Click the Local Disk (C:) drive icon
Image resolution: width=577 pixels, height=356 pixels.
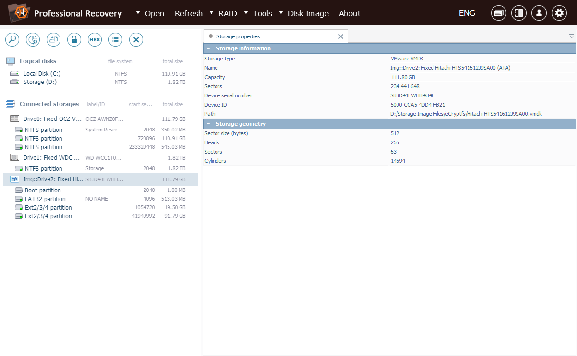(x=15, y=74)
